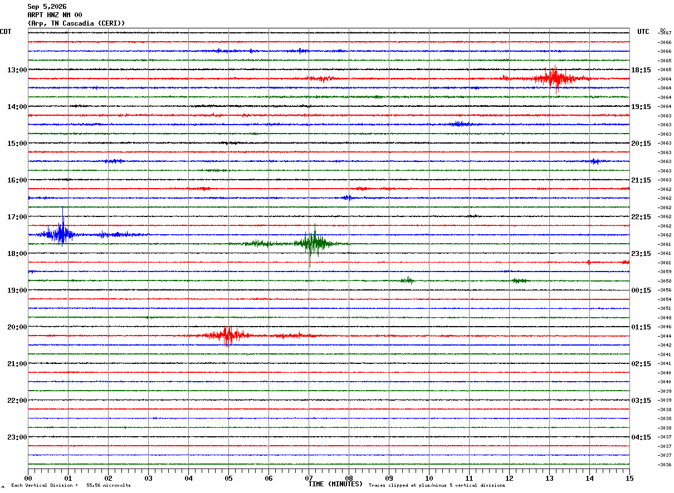Click the large blue seismic burst near 17:00
Screen dimensions: 674x493
pos(60,233)
